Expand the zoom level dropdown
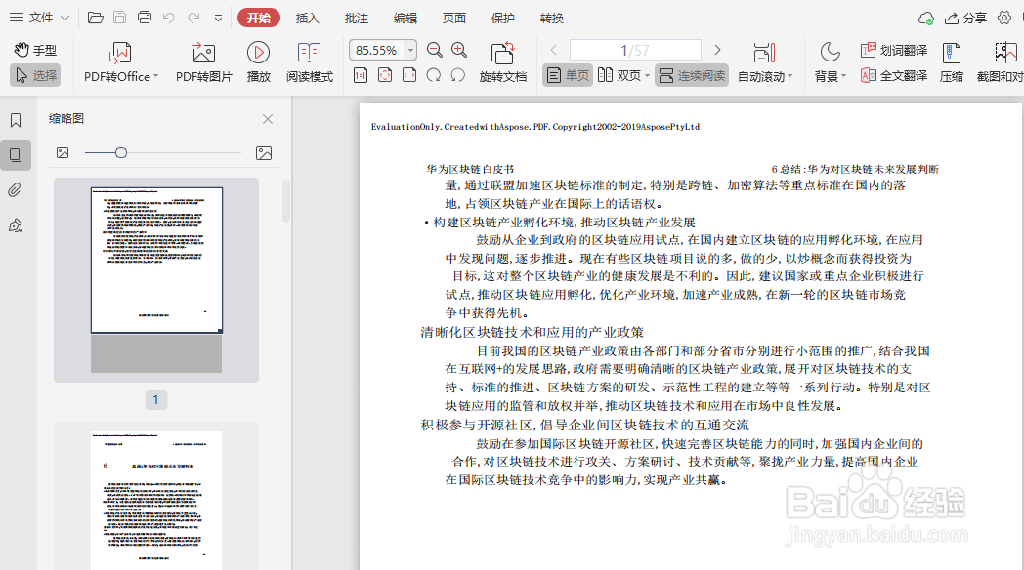 point(410,50)
